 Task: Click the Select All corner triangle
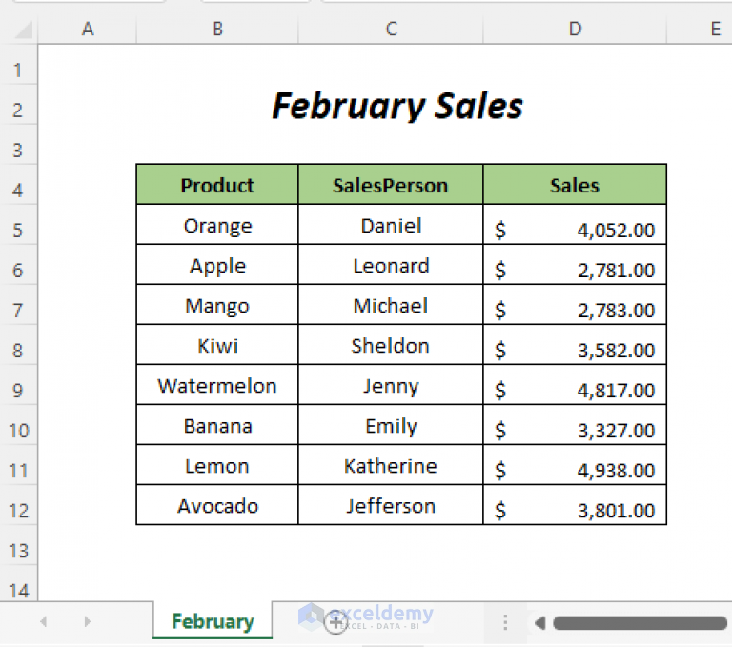22,30
